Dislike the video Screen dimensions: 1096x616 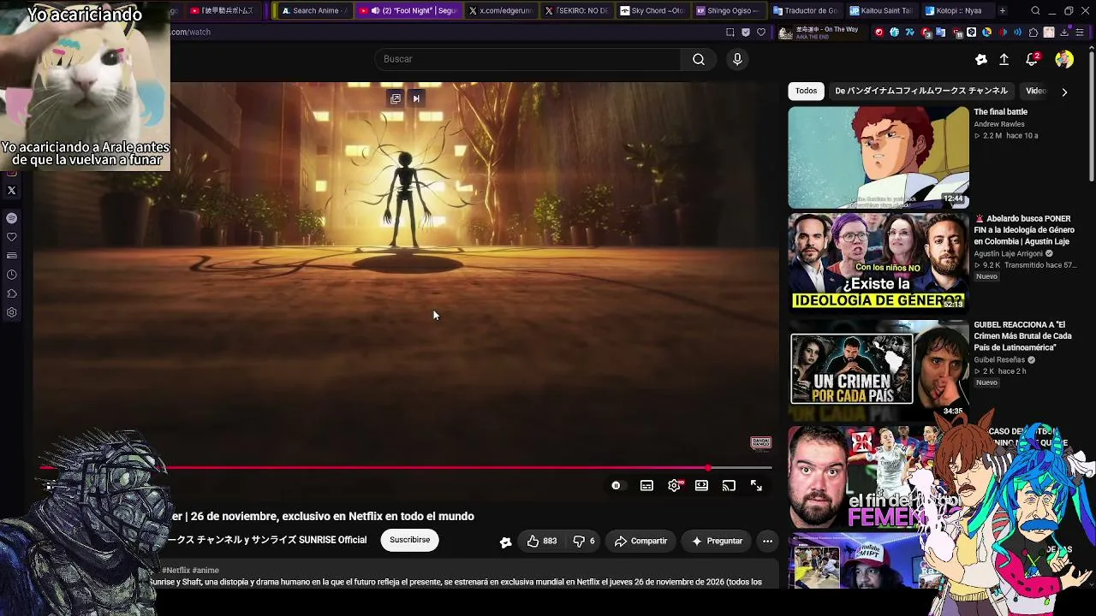(583, 541)
